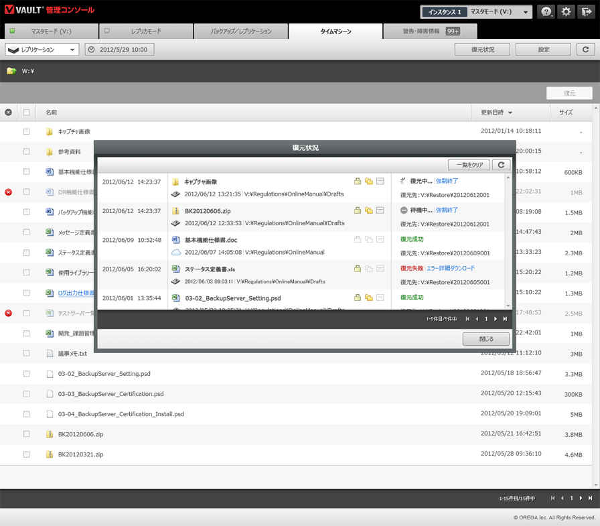Click the refresh icon next to 設定
Screen dimensions: 600x526
tap(585, 50)
